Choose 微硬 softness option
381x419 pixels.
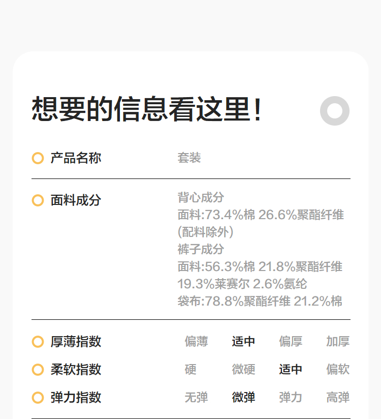(243, 370)
